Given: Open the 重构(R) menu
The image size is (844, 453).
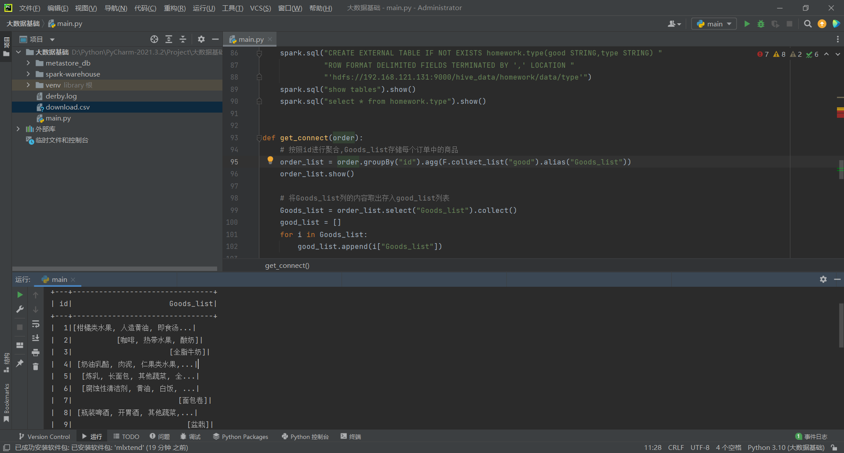Looking at the screenshot, I should [175, 8].
